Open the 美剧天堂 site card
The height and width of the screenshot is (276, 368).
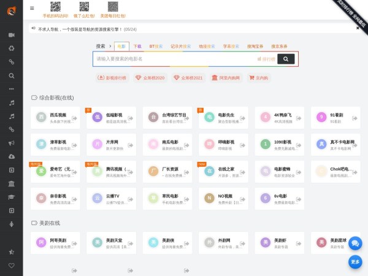[x=111, y=243]
